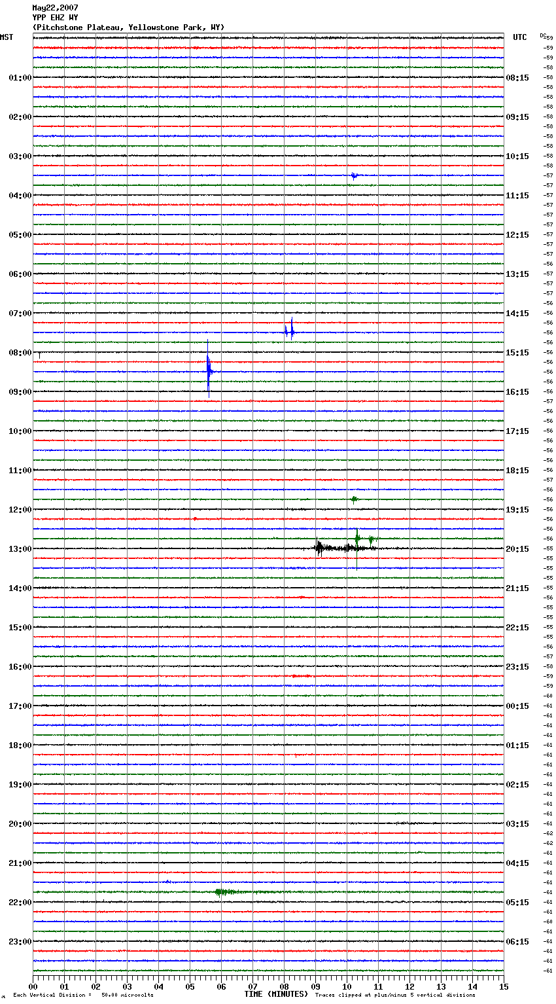Click the 13:00 MST time label
This screenshot has width=556, height=1004.
point(20,549)
